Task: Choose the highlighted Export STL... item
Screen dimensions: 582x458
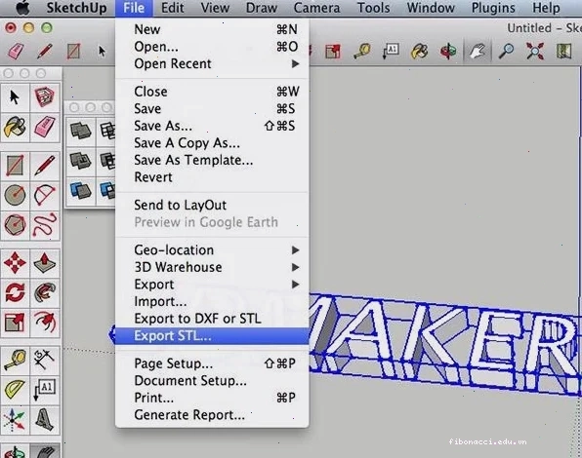Action: (212, 336)
